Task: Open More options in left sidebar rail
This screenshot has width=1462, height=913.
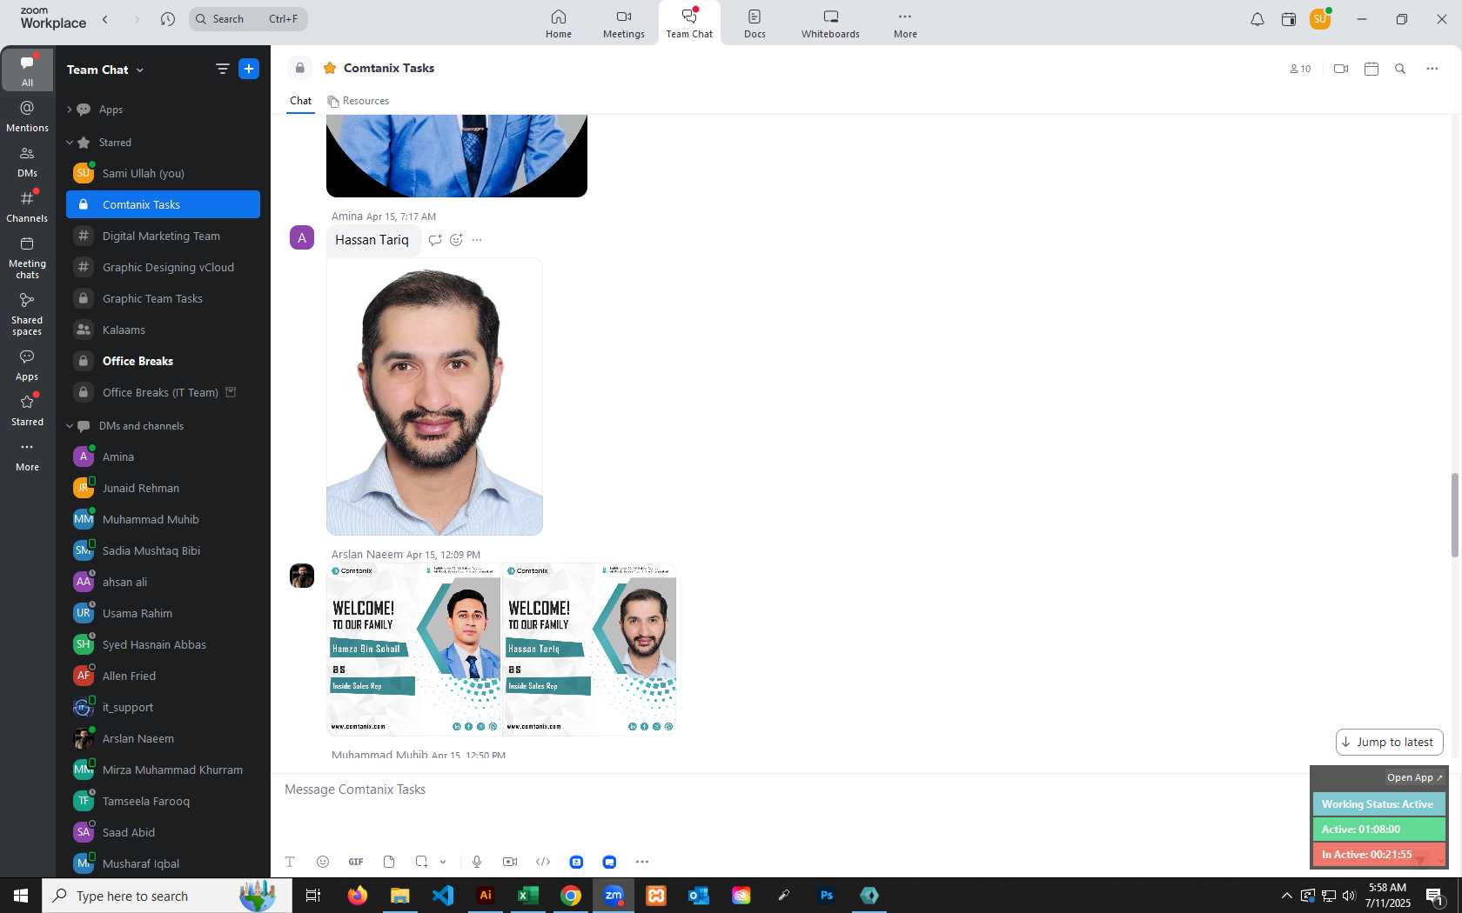Action: point(27,456)
